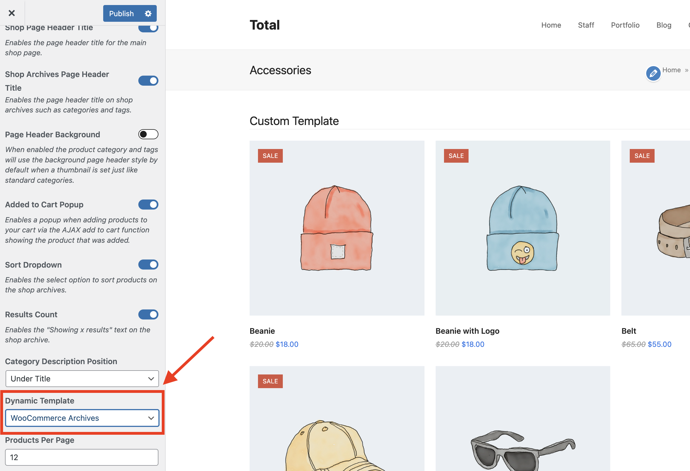Select Portfolio from the navigation menu

pos(625,25)
